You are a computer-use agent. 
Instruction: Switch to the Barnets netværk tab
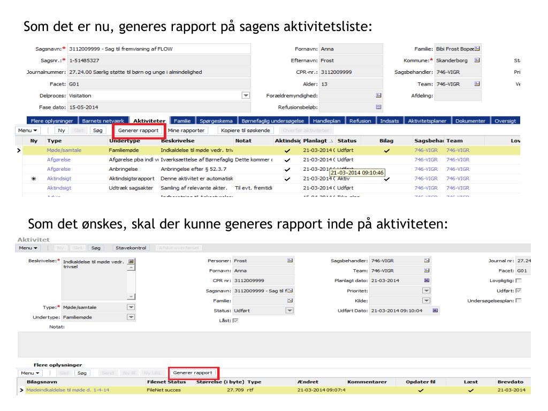[103, 120]
